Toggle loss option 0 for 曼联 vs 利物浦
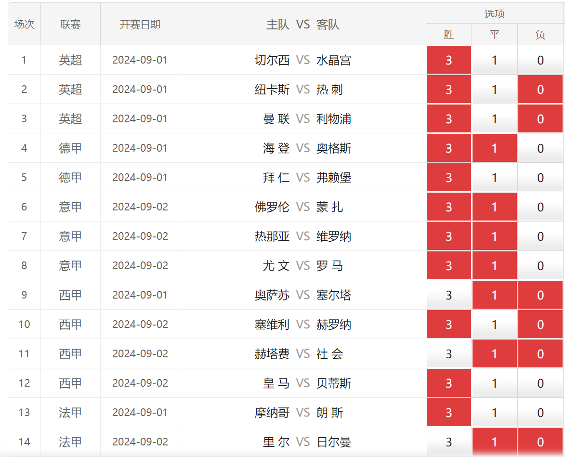Screen dimensions: 565x457 tap(540, 119)
